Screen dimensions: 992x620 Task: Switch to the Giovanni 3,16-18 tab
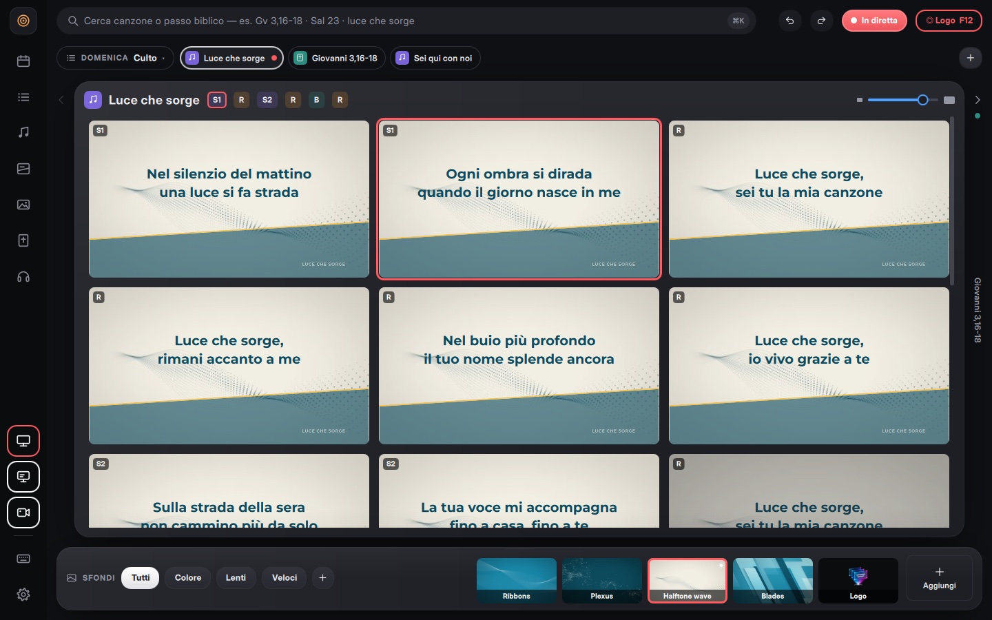click(337, 58)
